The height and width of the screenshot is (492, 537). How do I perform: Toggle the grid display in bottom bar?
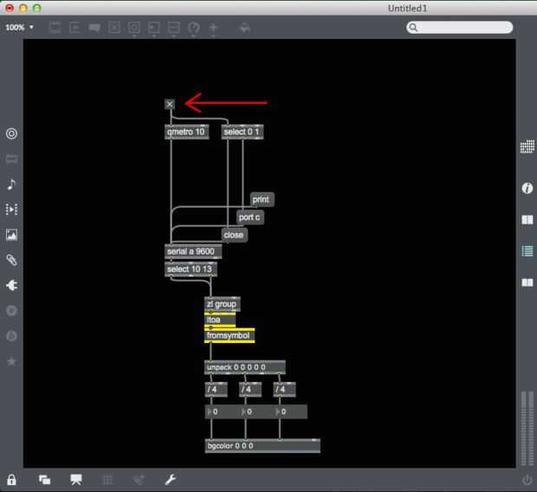pyautogui.click(x=108, y=480)
